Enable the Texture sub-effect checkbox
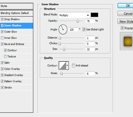Screen dimensions: 133x117 pos(5,56)
